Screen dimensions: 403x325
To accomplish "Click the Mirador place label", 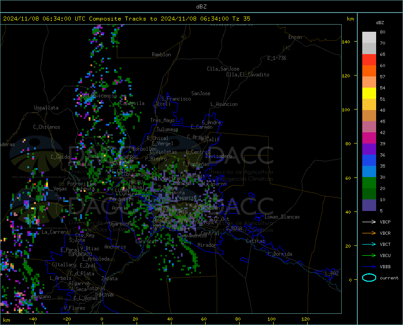I will click(207, 245).
